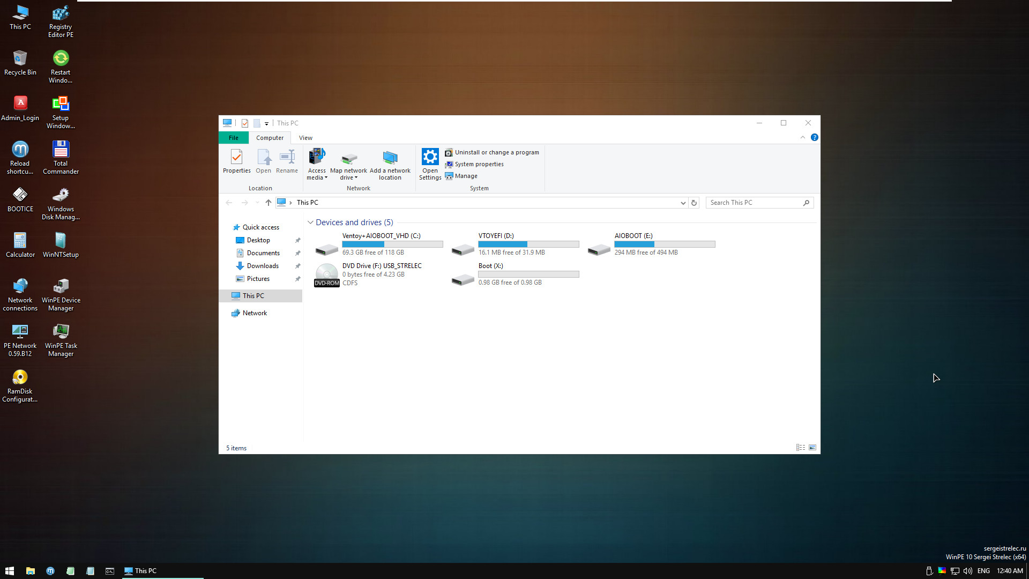The width and height of the screenshot is (1029, 579).
Task: Click Properties quick access toolbar checkmark
Action: pyautogui.click(x=245, y=123)
